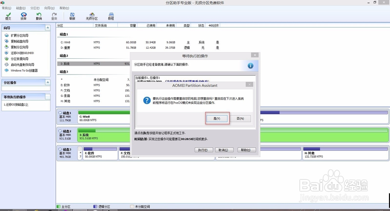Select the I: 系统 partition row
Viewport: 390px width, 211px height.
pos(94,64)
